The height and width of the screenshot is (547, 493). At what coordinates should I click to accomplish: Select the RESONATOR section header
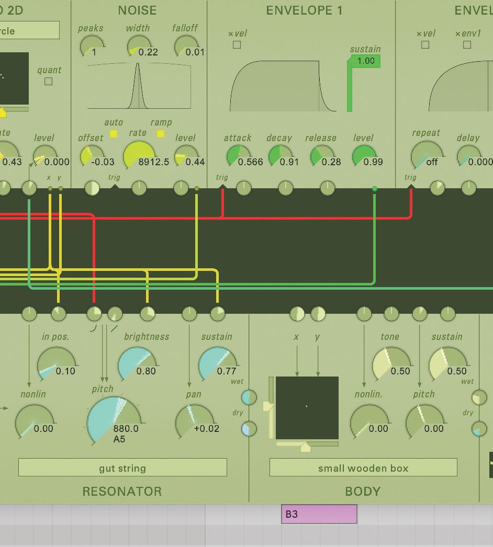(121, 492)
